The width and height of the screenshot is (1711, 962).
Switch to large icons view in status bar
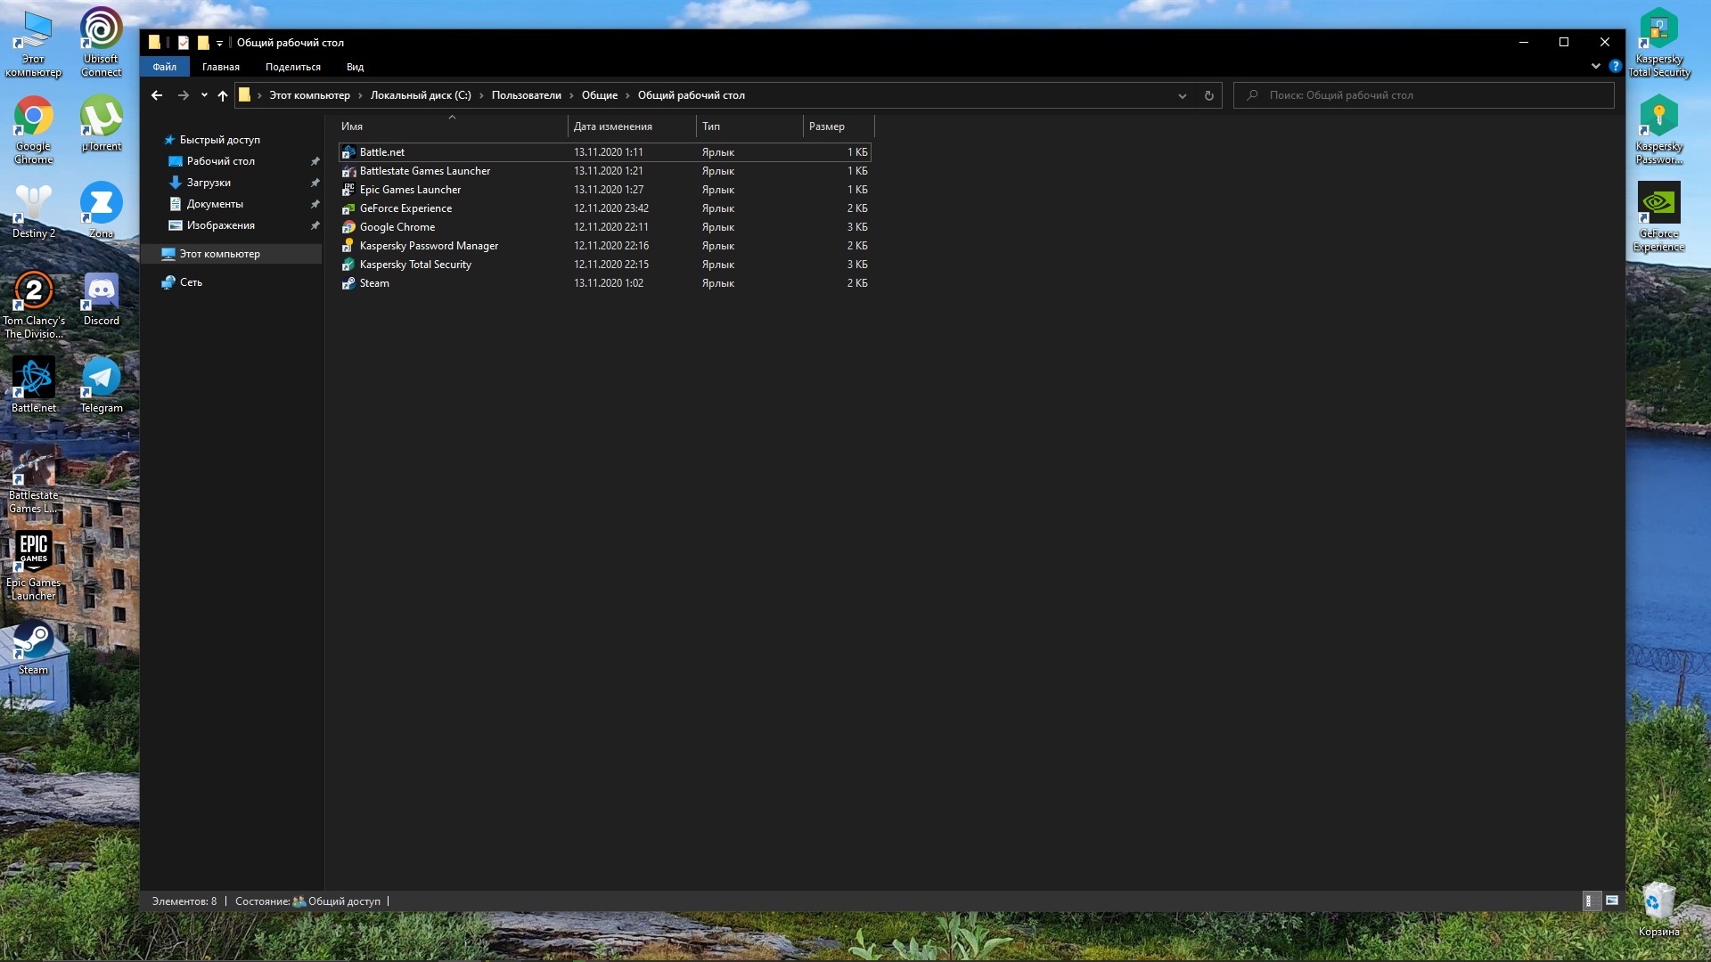1612,901
